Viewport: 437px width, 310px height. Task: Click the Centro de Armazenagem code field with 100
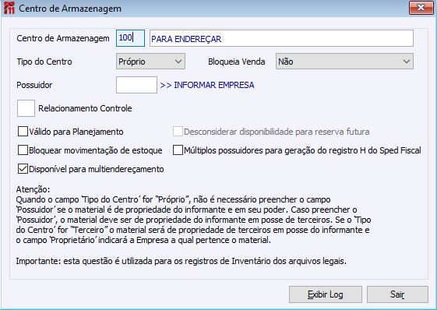tap(130, 38)
